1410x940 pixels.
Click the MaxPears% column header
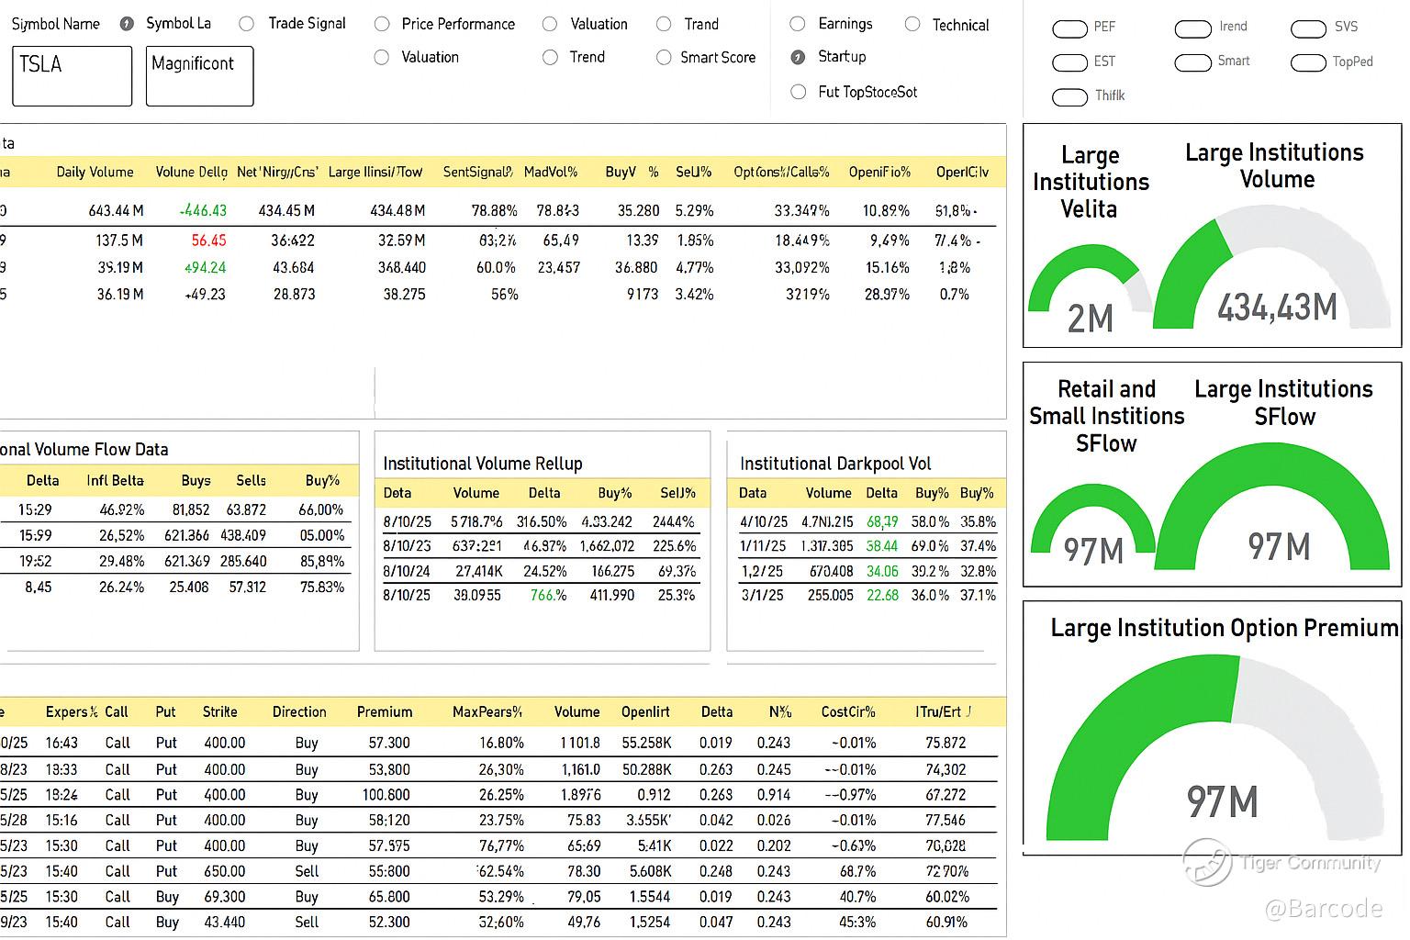click(x=487, y=711)
